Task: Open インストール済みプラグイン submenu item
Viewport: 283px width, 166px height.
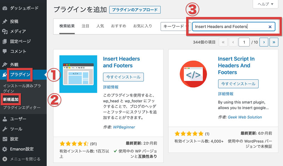Action: click(x=22, y=88)
